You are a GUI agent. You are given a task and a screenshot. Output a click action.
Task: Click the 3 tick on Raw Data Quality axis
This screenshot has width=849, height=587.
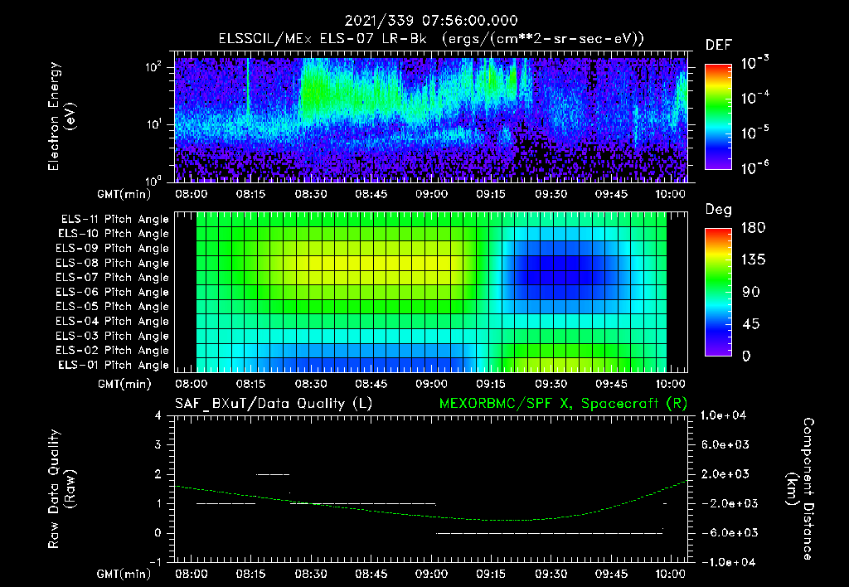point(158,444)
